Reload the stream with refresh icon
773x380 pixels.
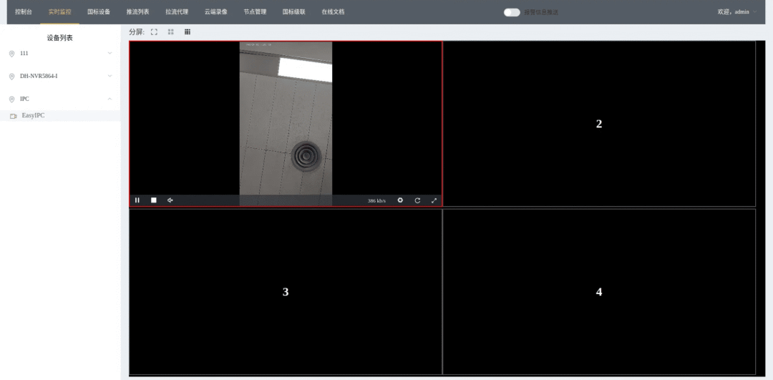tap(417, 200)
